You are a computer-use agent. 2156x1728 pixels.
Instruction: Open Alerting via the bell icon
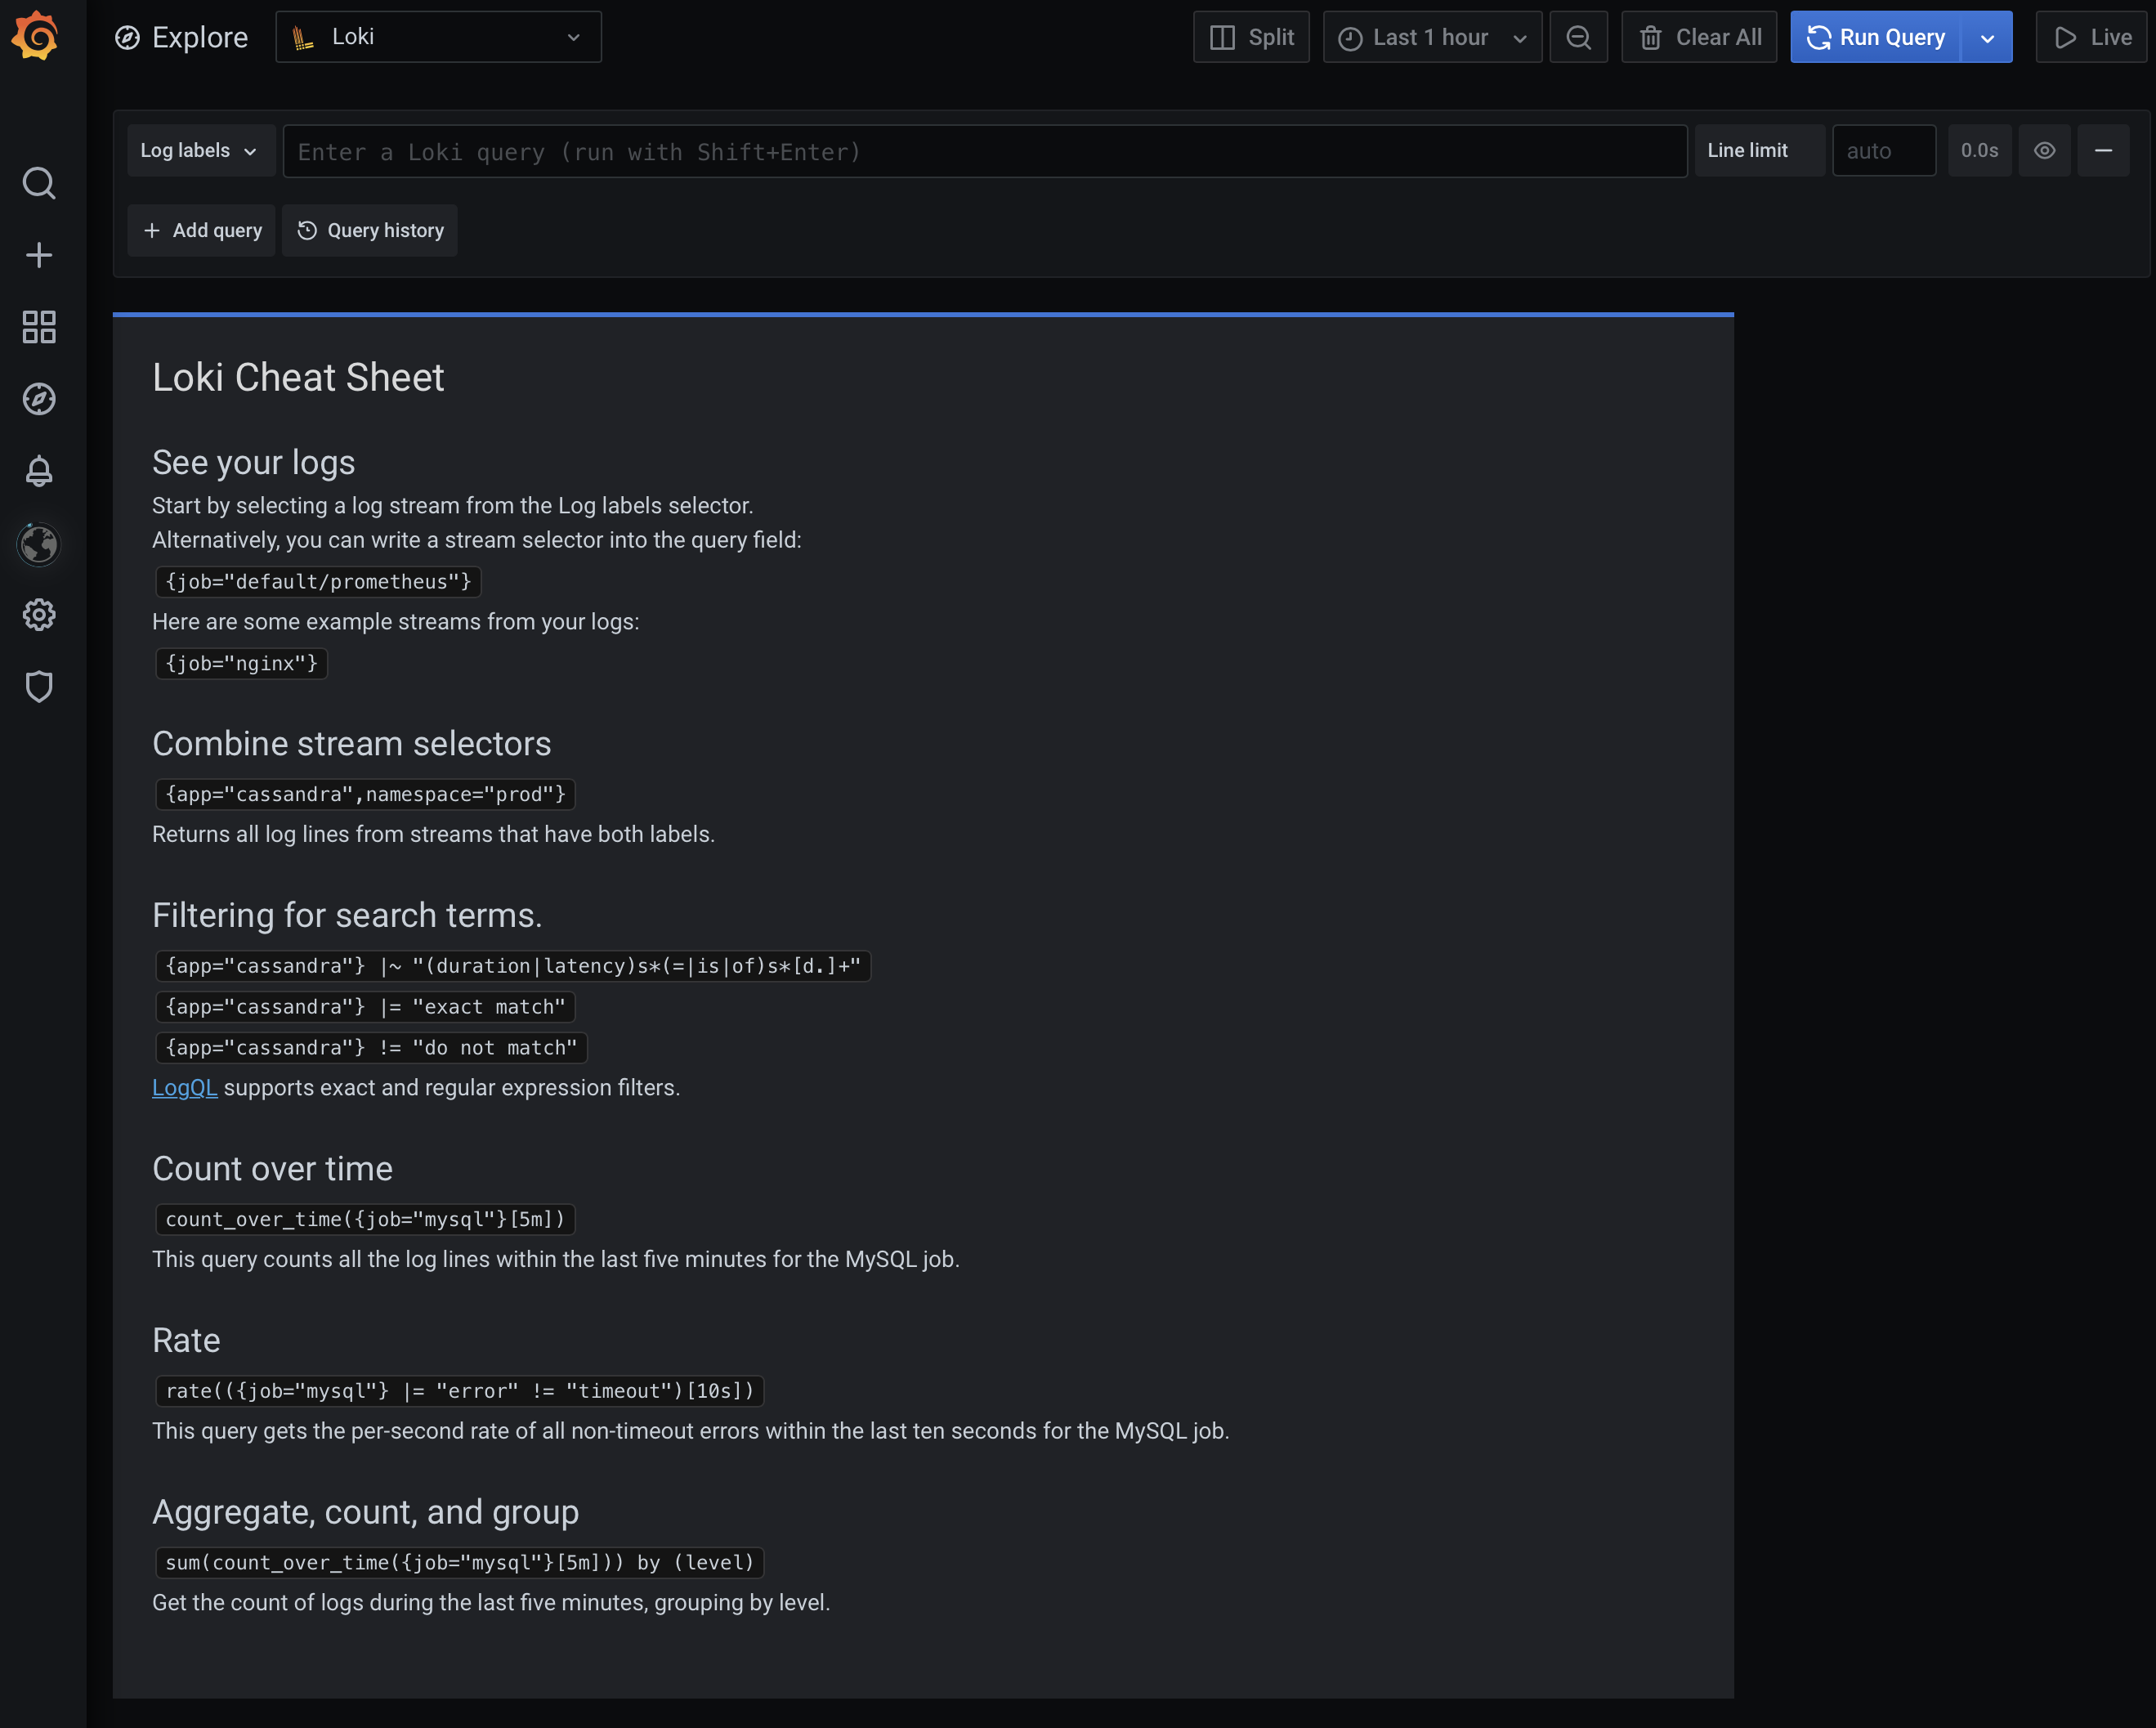(39, 472)
